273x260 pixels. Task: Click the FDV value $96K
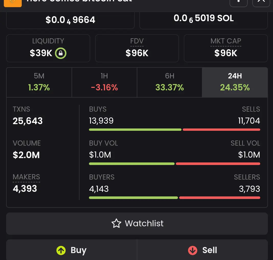point(137,53)
